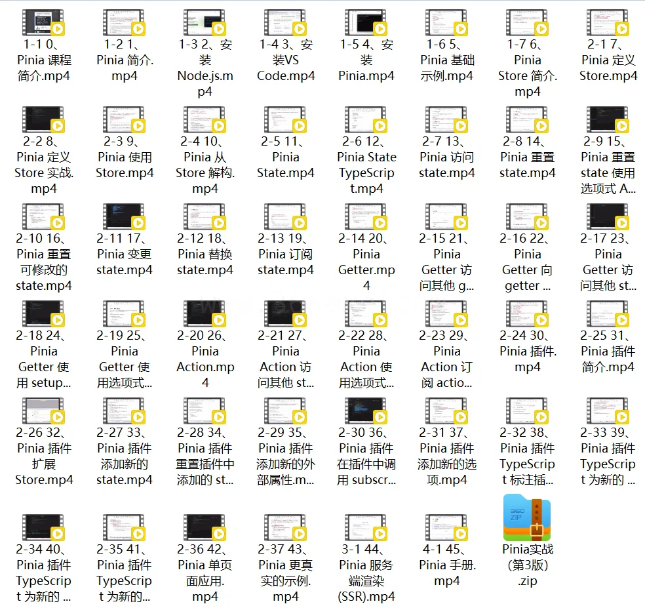Click file name 2-30 36、Pinia 插件在插件中调用 subscr...

point(366,456)
